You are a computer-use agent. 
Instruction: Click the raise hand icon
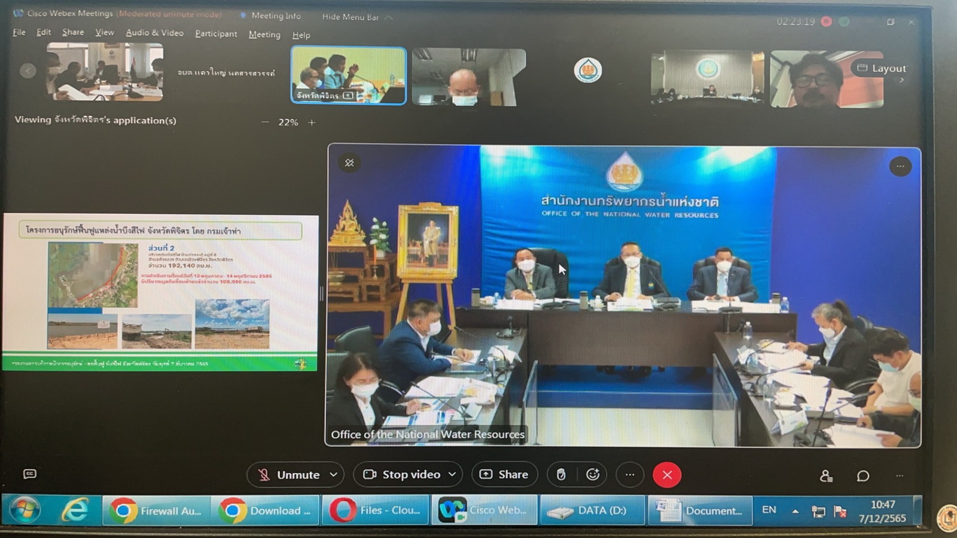[x=560, y=475]
